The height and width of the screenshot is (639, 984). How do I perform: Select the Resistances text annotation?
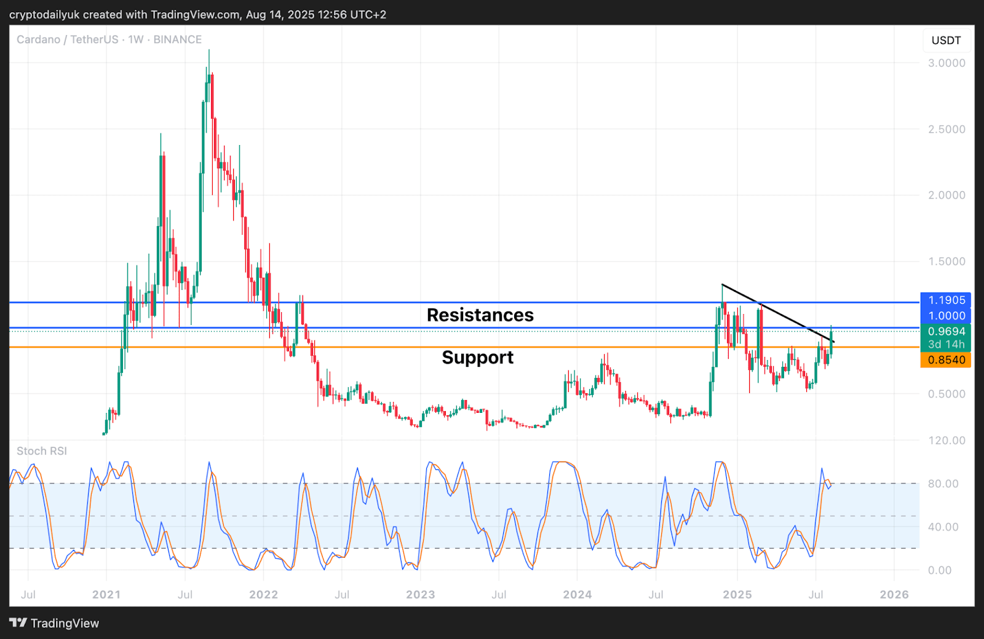click(x=480, y=315)
